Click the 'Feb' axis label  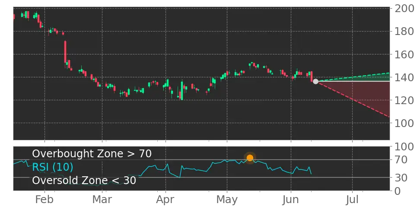[45, 200]
